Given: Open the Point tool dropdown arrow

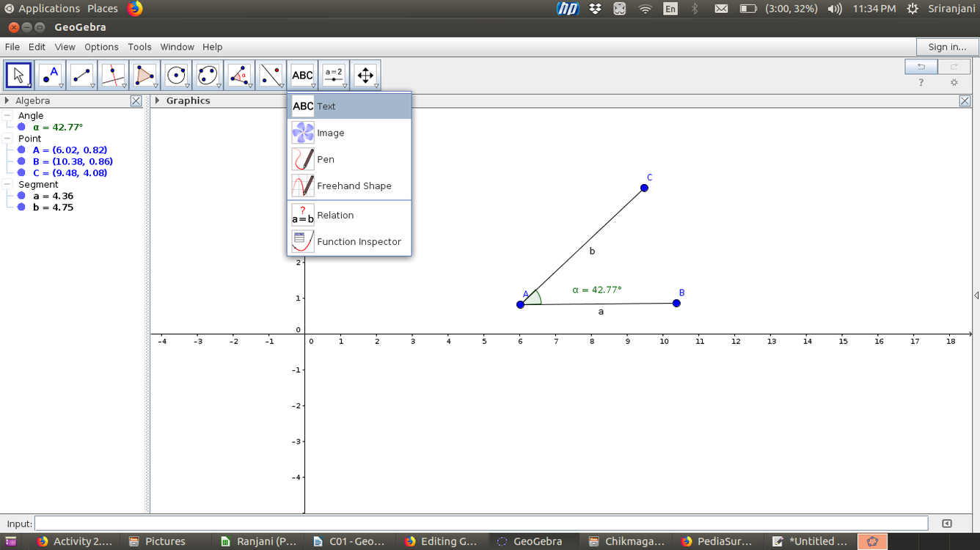Looking at the screenshot, I should pyautogui.click(x=60, y=84).
